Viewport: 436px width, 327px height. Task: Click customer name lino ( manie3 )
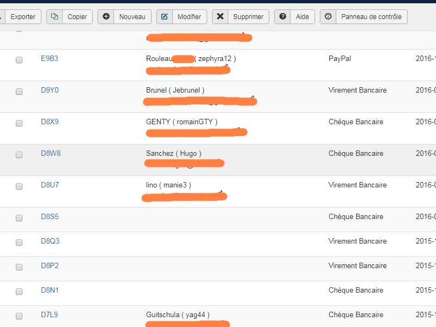(x=168, y=185)
